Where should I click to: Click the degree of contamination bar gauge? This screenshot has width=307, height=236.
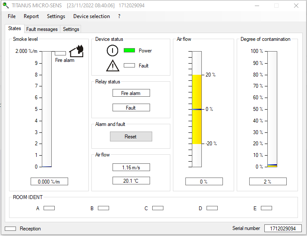[273, 109]
